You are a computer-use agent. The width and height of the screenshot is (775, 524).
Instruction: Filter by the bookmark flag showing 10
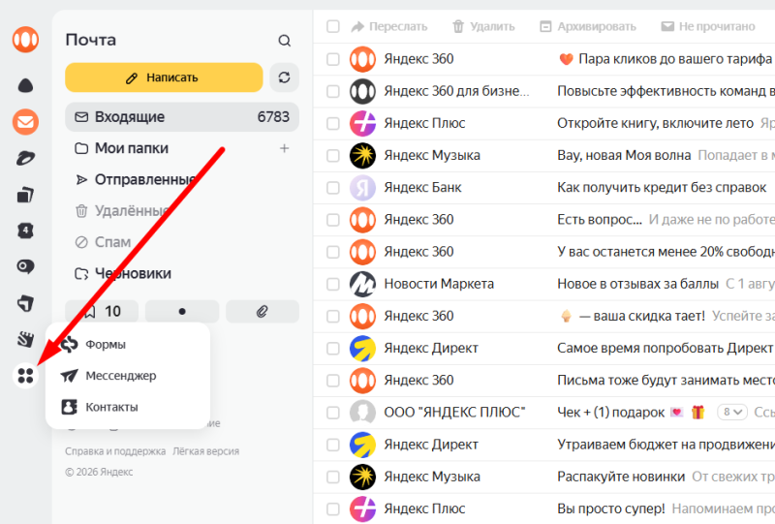[102, 311]
